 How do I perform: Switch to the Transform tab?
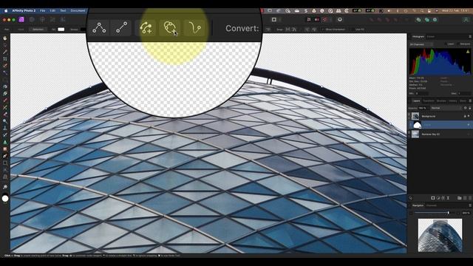(429, 100)
